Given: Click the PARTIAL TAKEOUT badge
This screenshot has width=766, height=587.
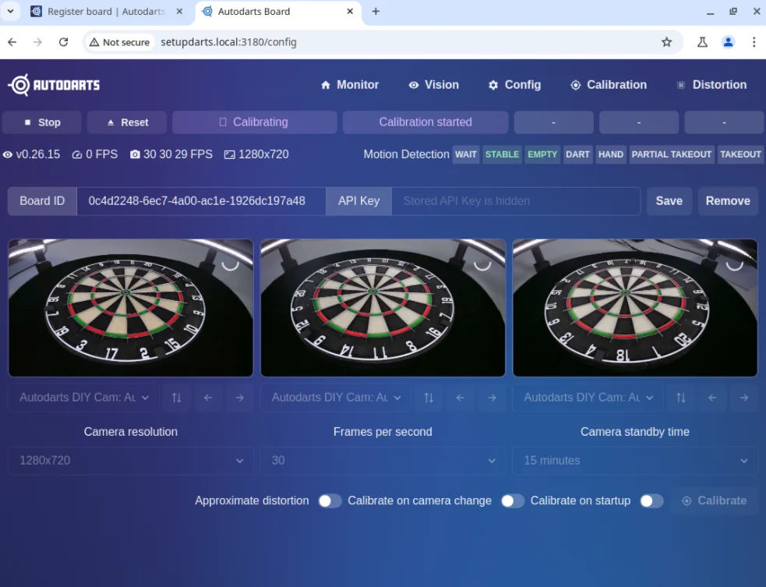Looking at the screenshot, I should pos(671,154).
